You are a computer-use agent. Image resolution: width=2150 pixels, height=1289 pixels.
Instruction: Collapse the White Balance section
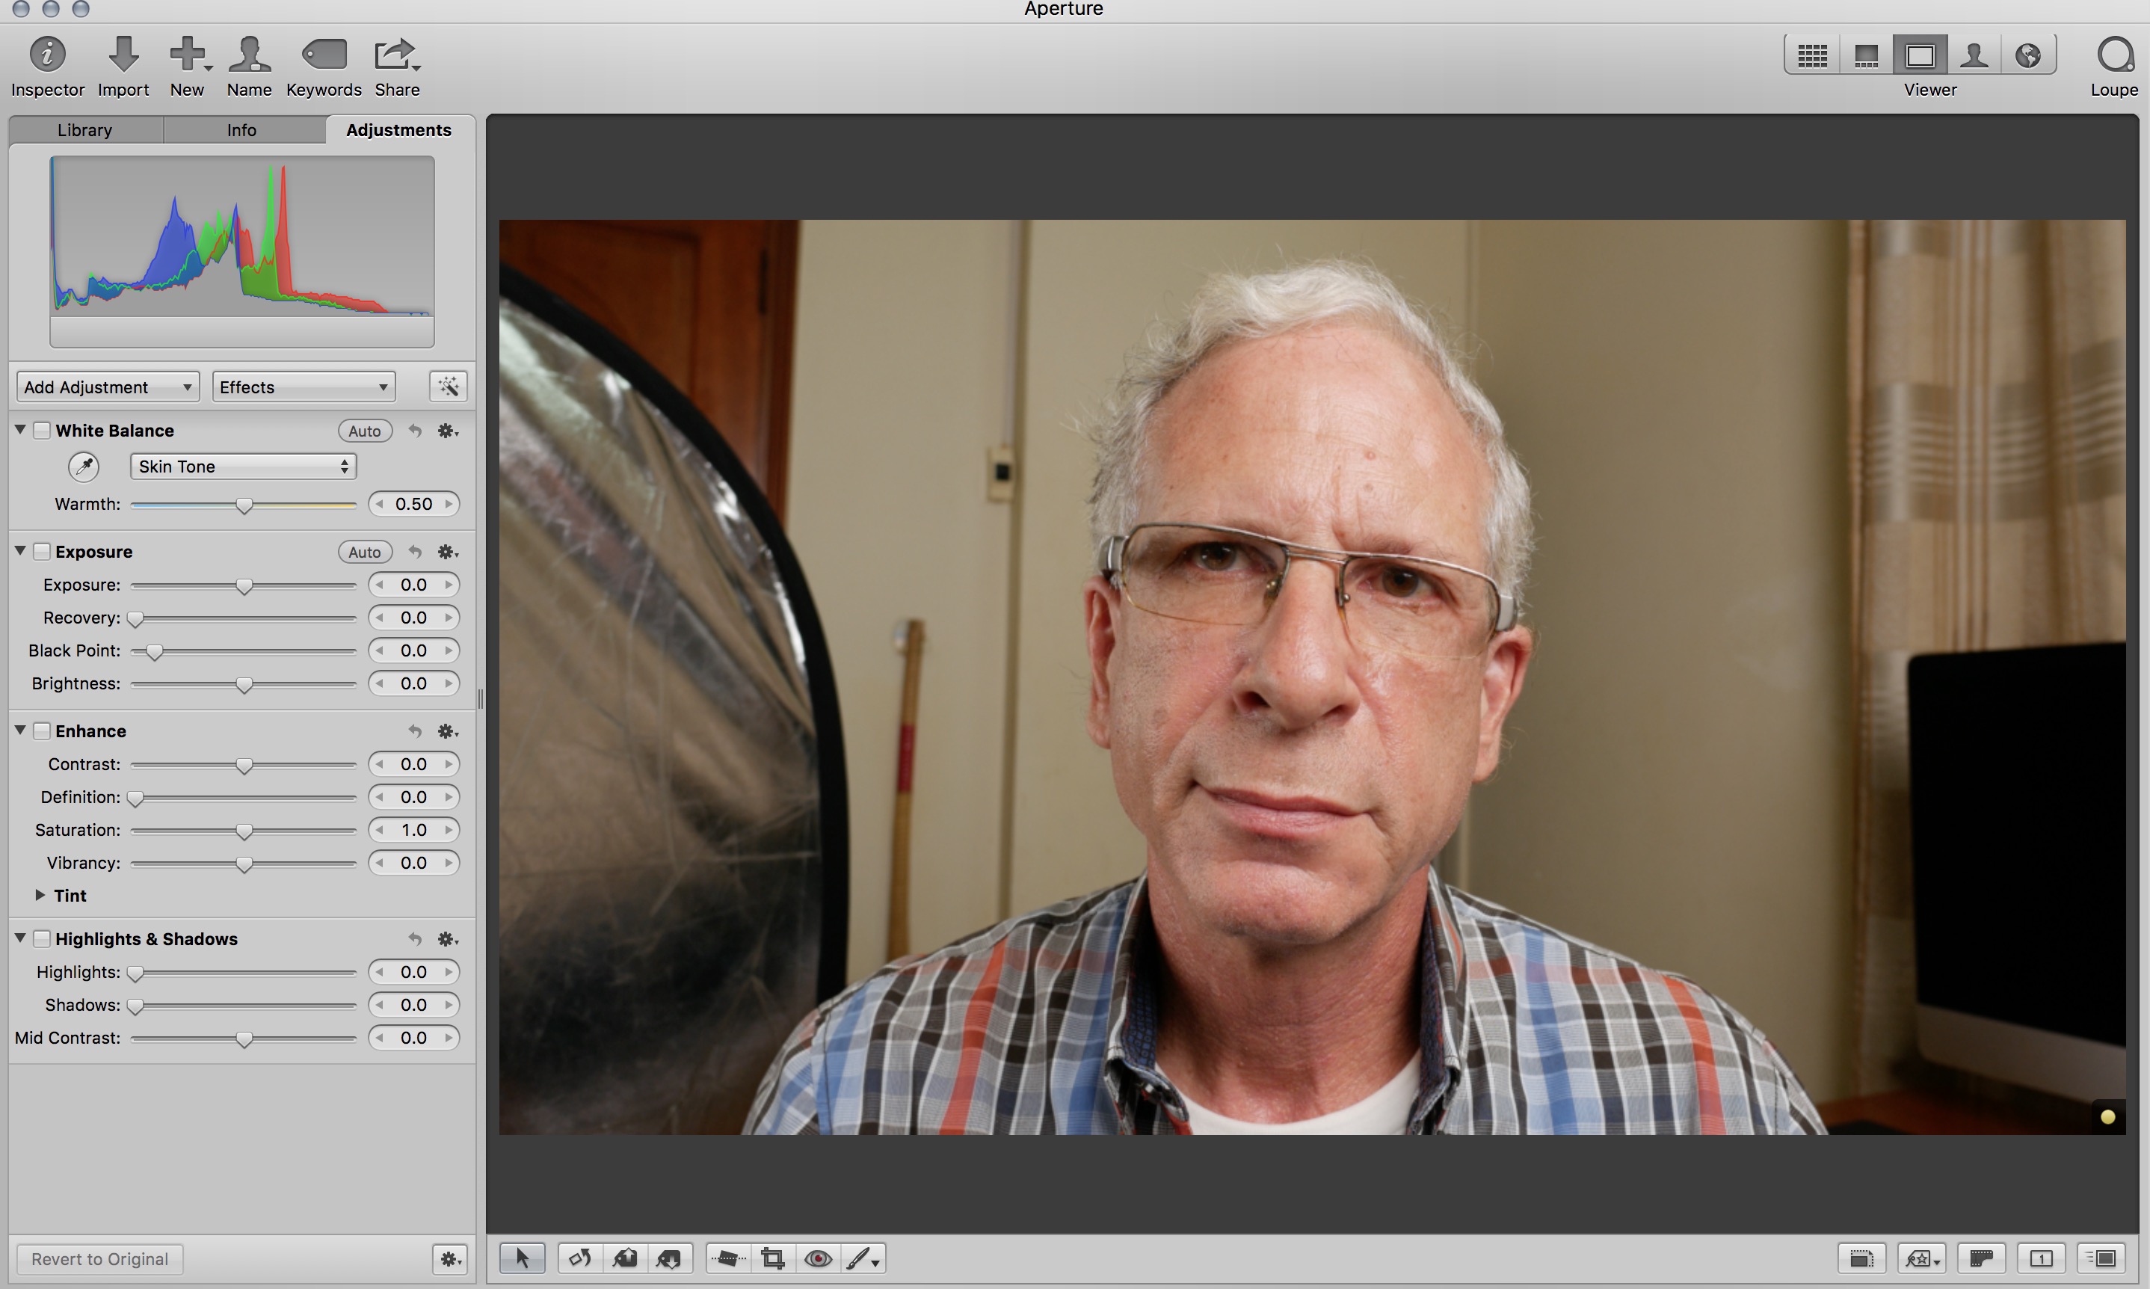point(20,429)
